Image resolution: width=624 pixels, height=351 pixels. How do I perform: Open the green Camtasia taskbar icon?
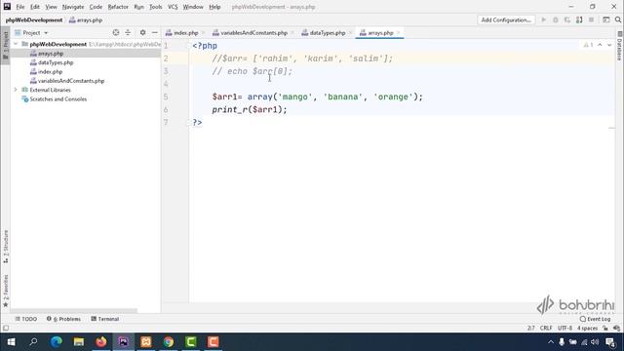(191, 342)
